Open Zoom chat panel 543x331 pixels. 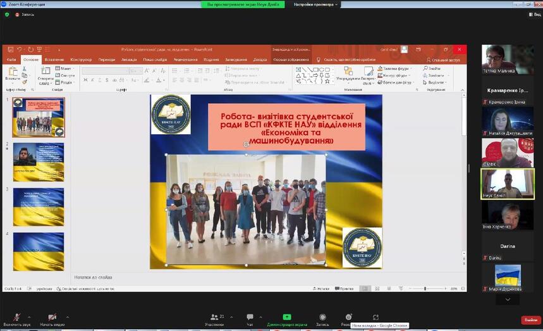[250, 320]
